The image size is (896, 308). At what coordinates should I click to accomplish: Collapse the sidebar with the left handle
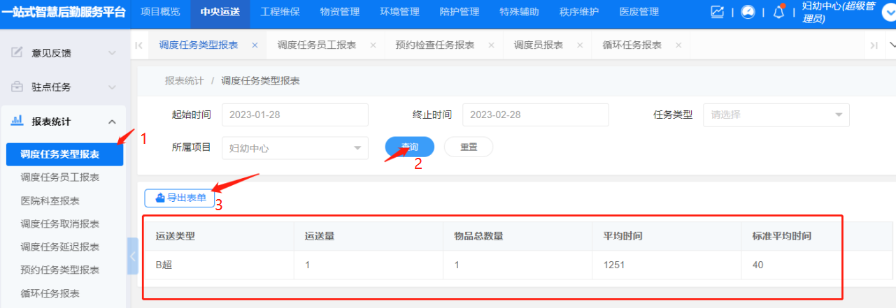click(131, 256)
